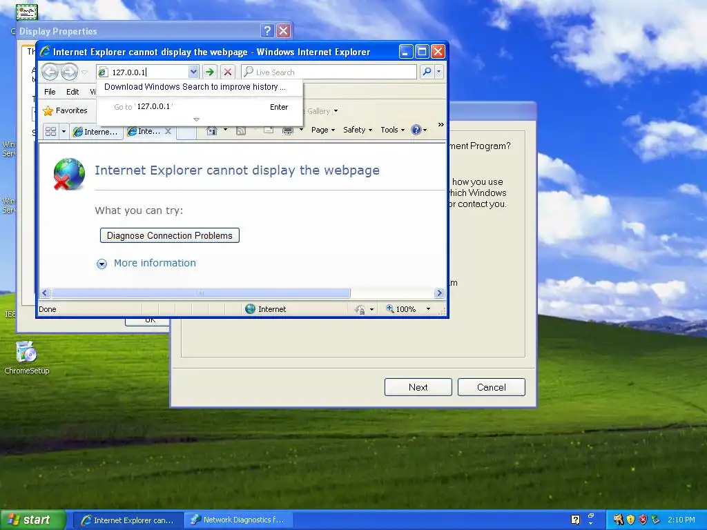Switch to Network Diagnostics taskbar button
The width and height of the screenshot is (707, 530).
(x=238, y=520)
